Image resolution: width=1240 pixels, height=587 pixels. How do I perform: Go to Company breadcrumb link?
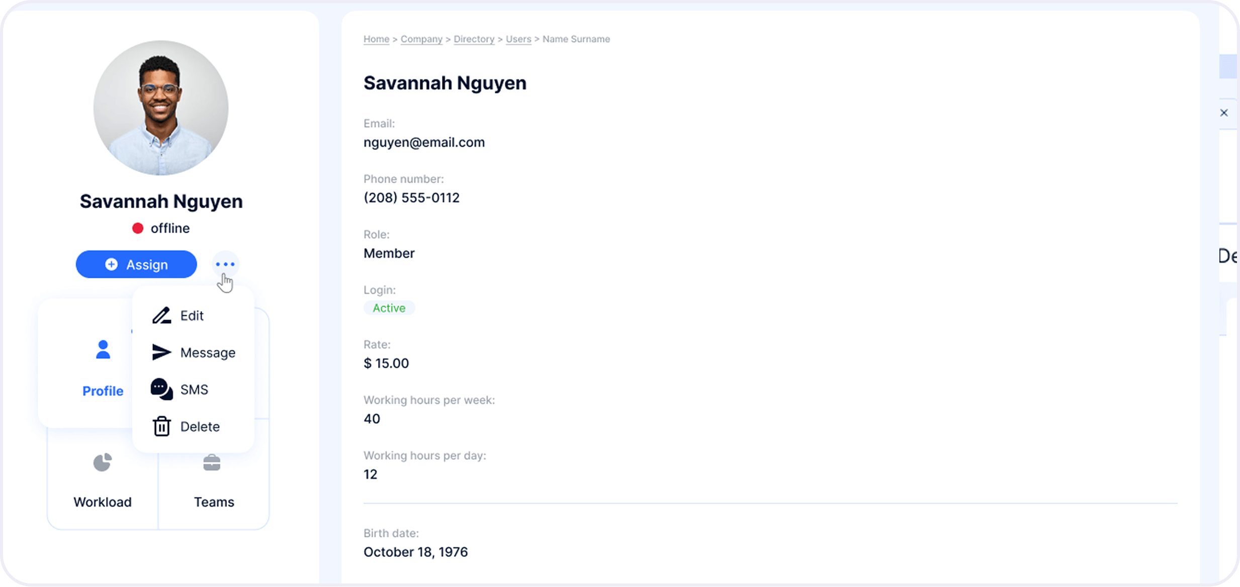[421, 39]
